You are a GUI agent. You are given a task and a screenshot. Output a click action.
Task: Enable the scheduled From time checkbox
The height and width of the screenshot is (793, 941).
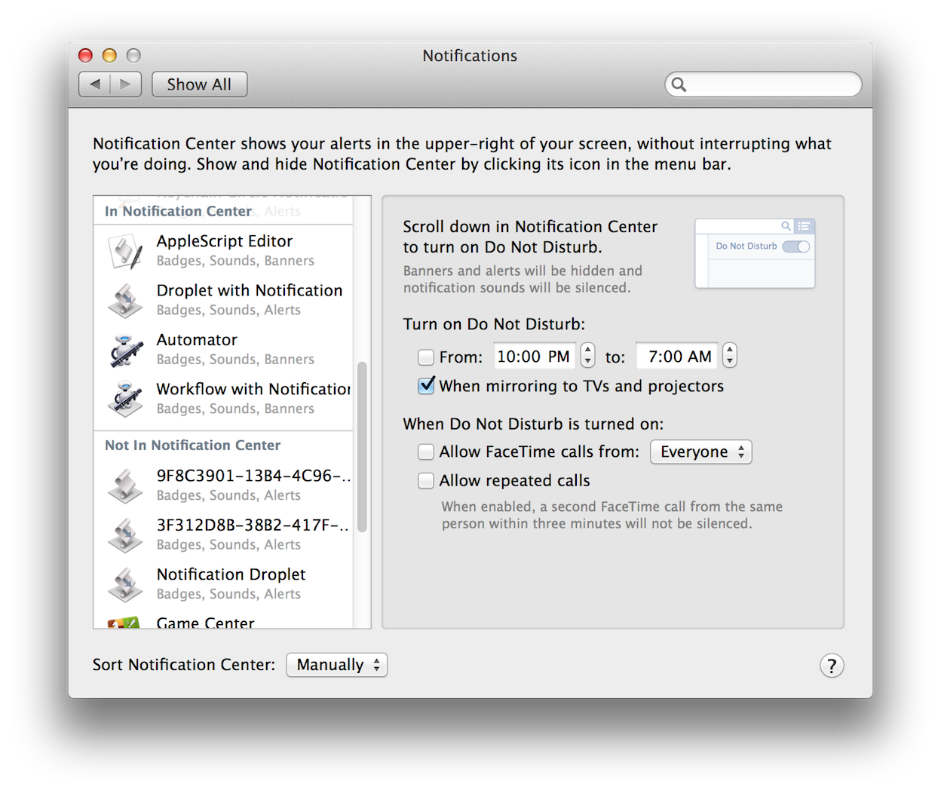(x=426, y=357)
